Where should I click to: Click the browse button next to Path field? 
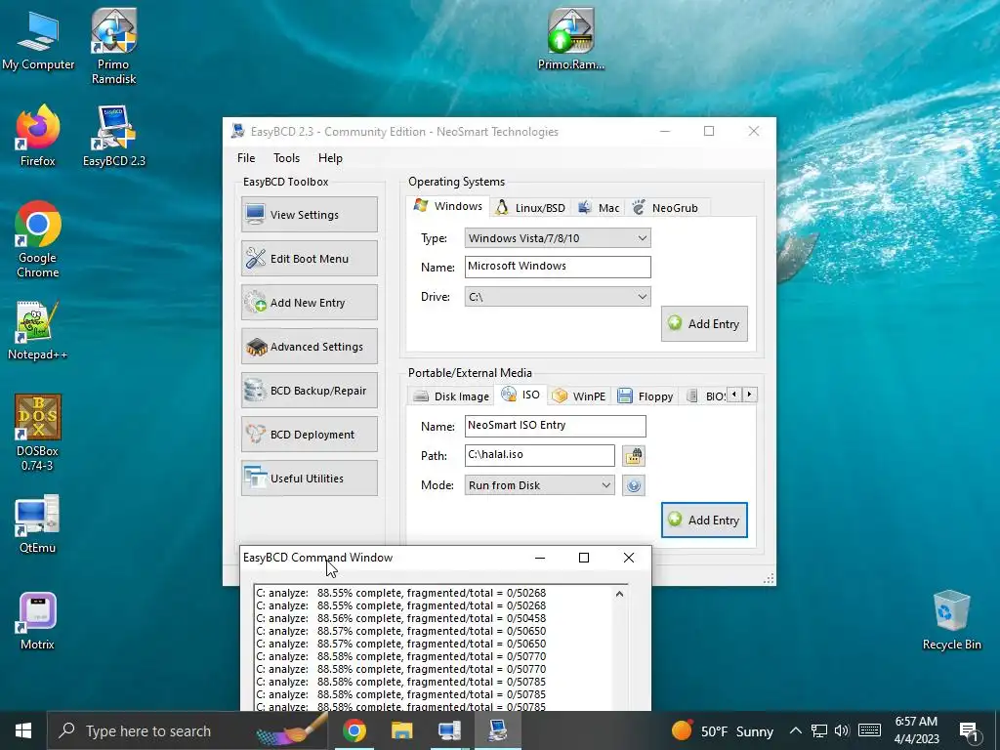(633, 456)
